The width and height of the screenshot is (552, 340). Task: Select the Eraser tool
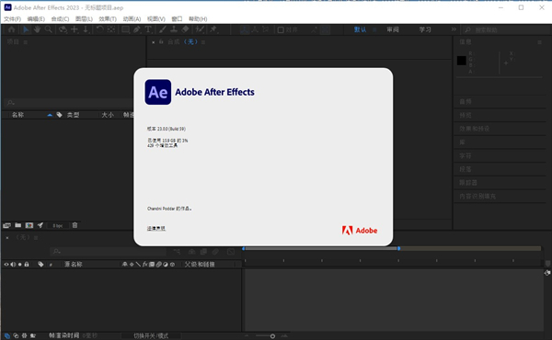pos(185,29)
